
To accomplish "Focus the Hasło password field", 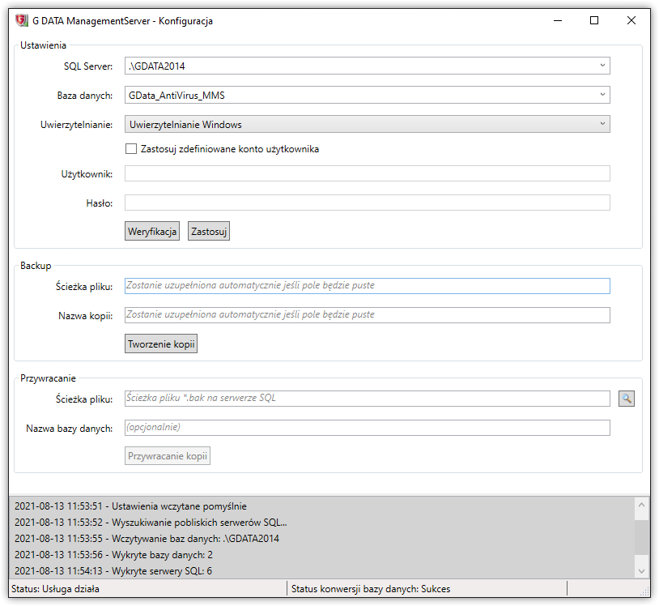I will tap(367, 203).
